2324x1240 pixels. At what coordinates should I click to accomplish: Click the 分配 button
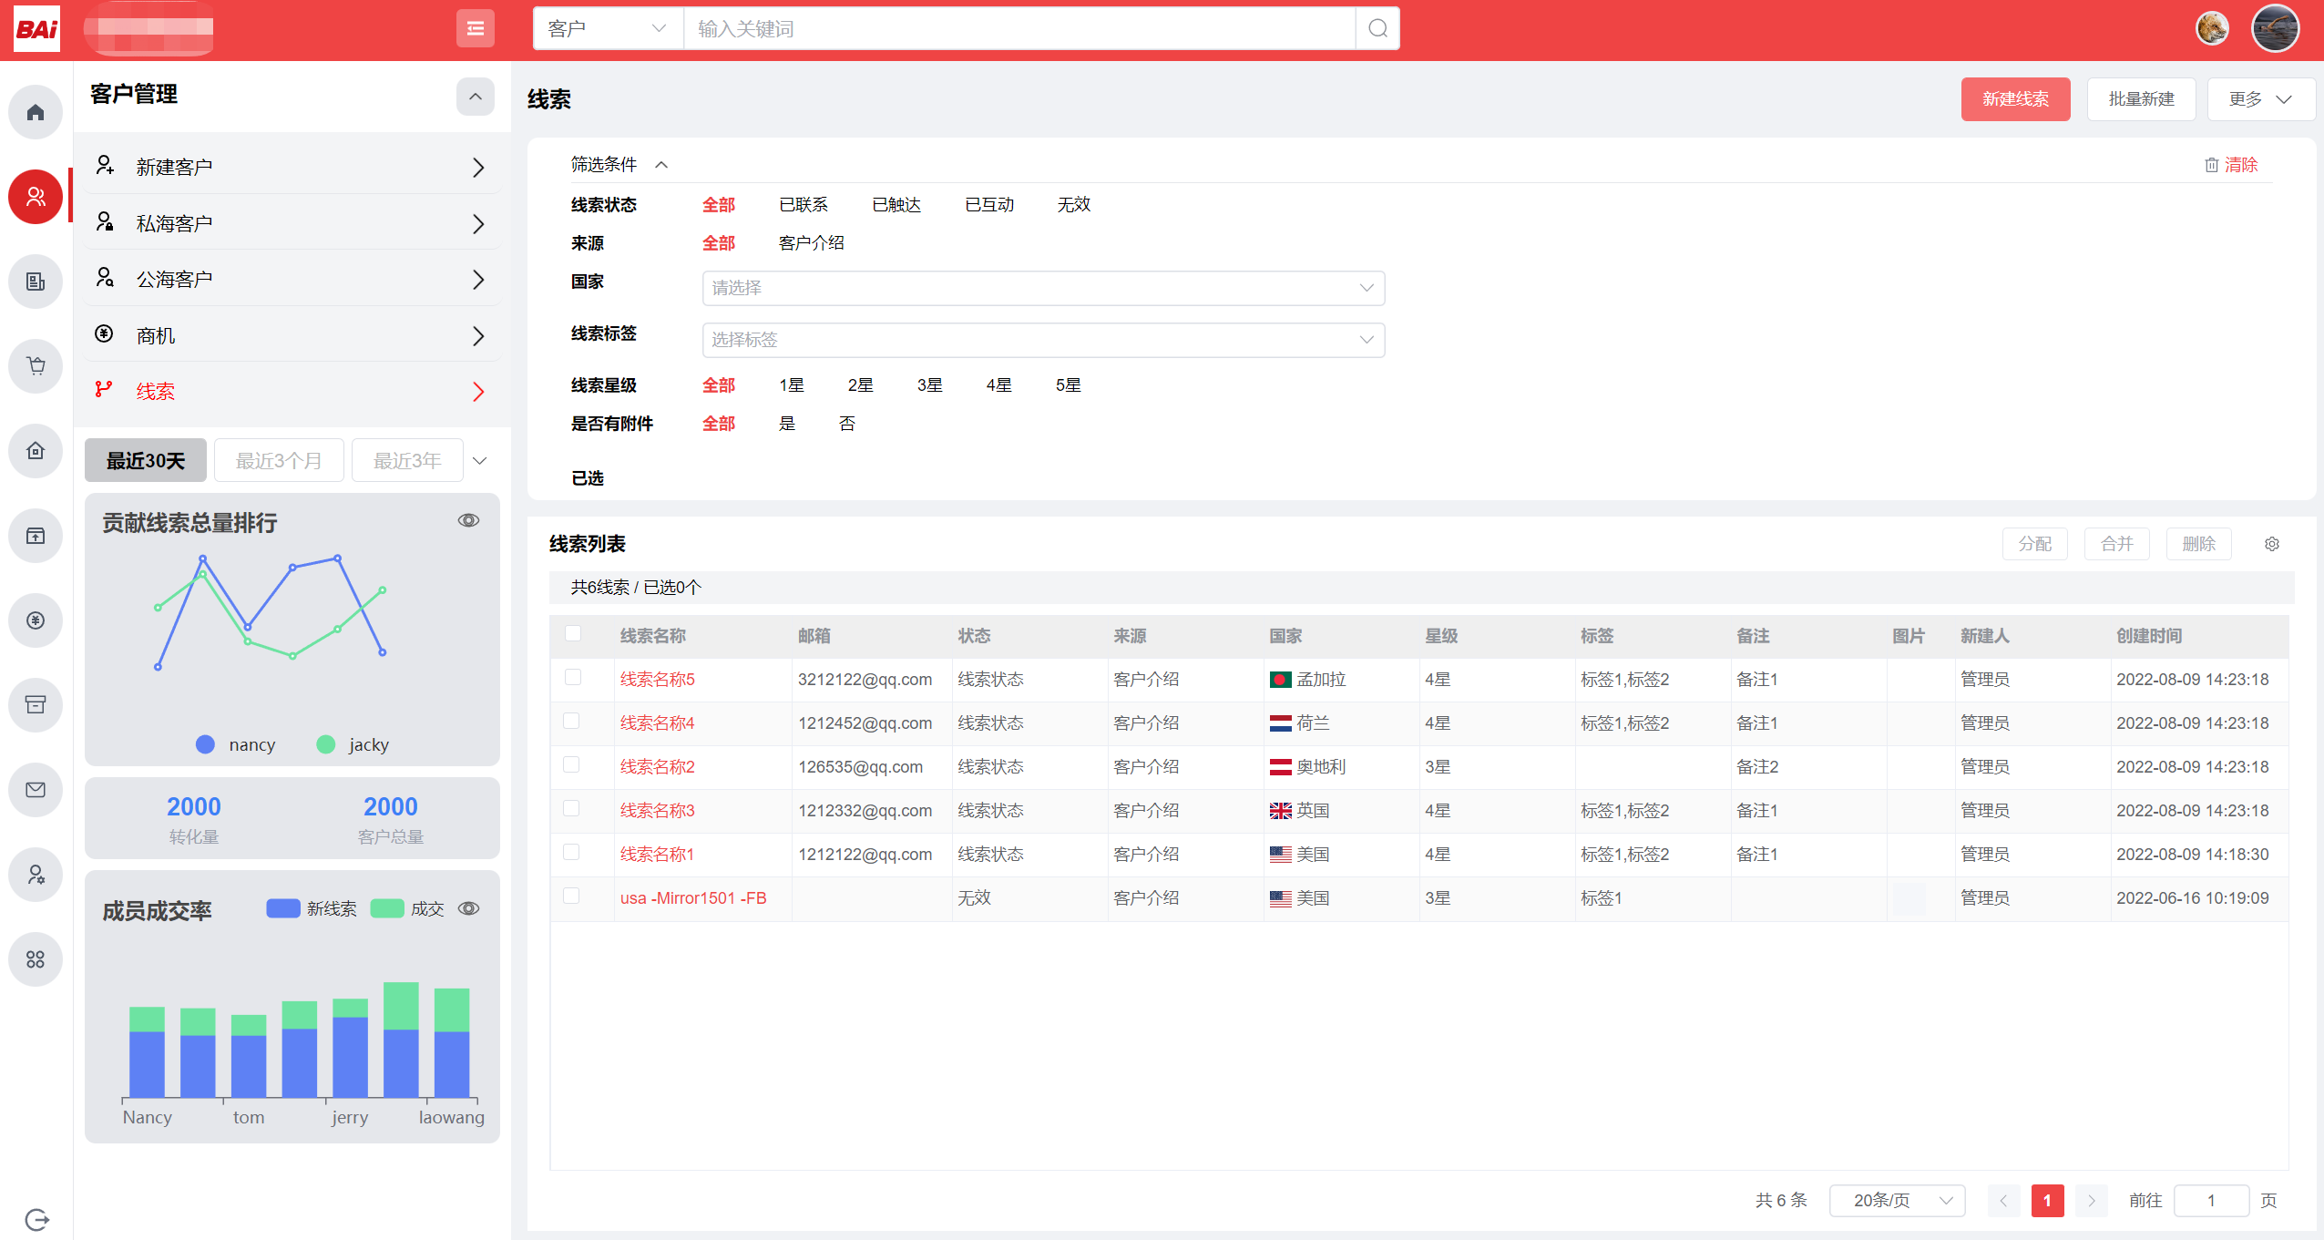tap(2034, 544)
